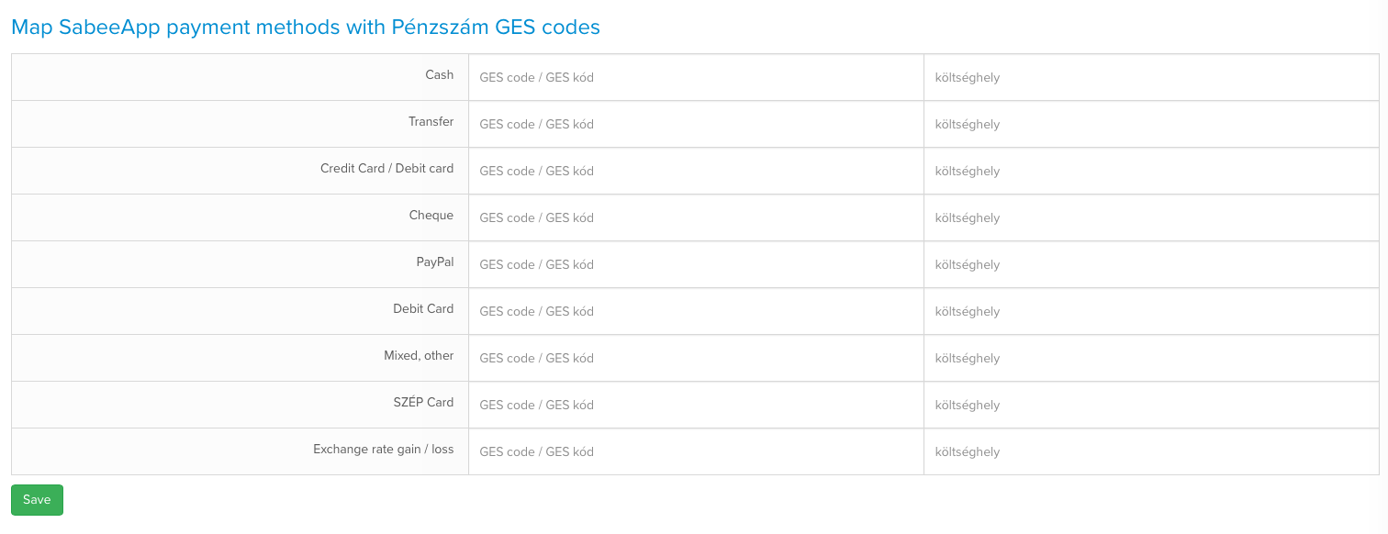Select the Cheque költséghely input
Viewport: 1388px width, 534px height.
[x=1151, y=218]
